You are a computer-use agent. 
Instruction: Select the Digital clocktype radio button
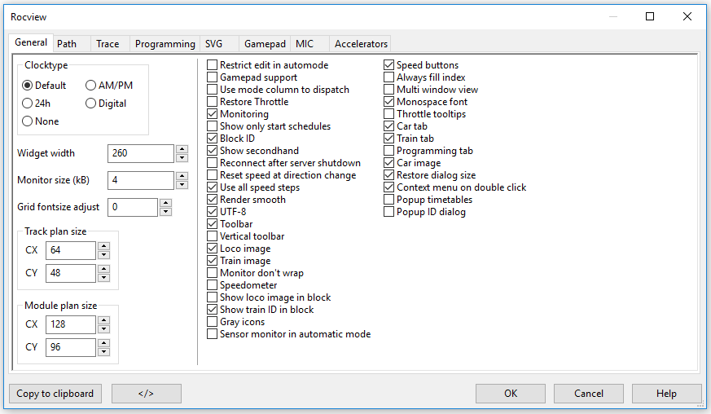91,103
